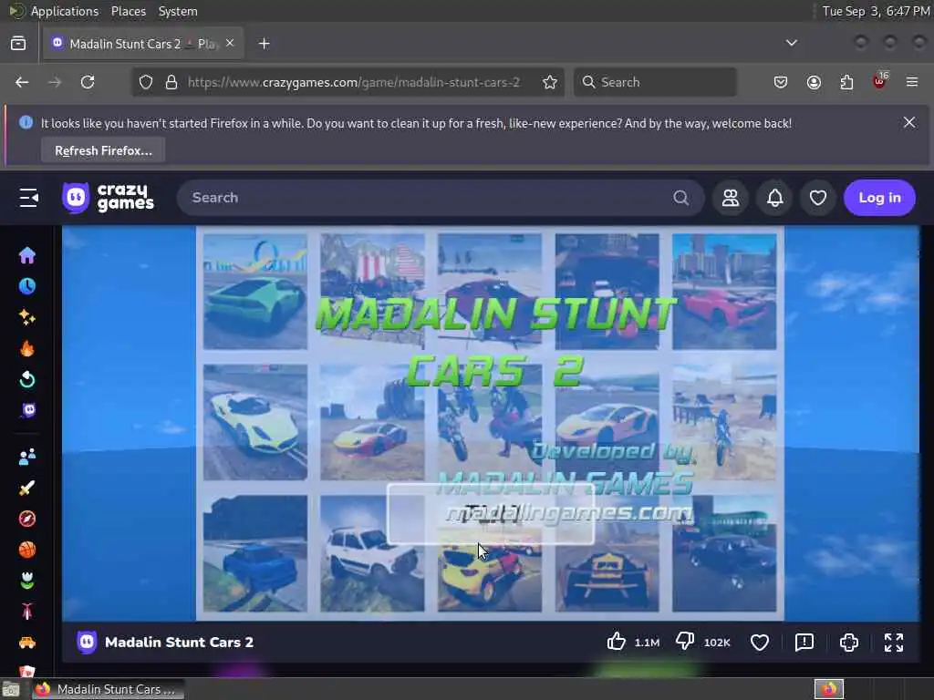934x700 pixels.
Task: Dislike the game with thumbs down
Action: (685, 642)
